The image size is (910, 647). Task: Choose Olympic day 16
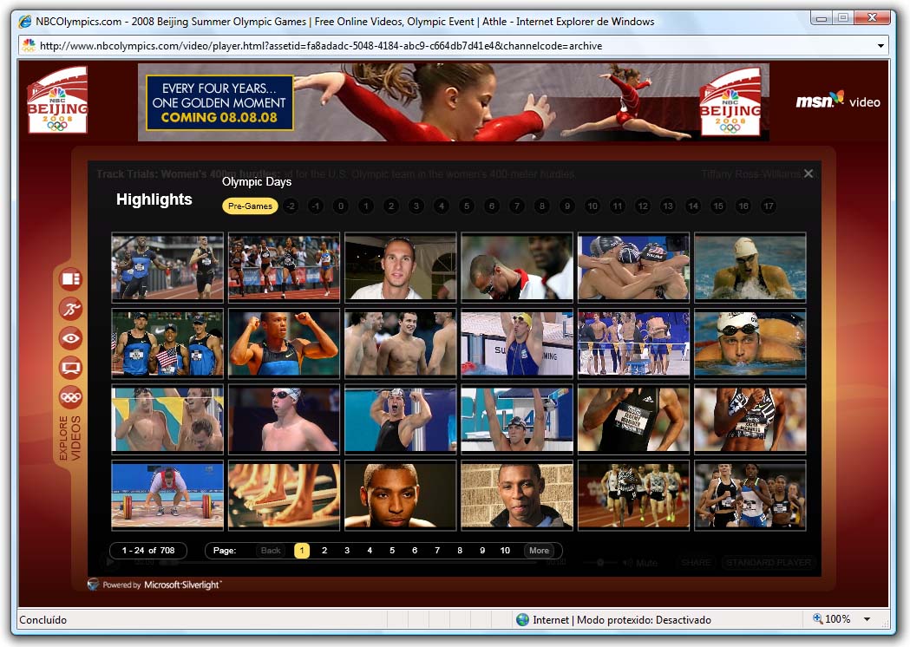(x=743, y=206)
